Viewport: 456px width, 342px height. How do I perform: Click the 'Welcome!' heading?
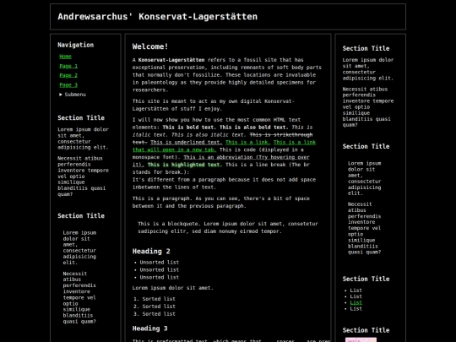(x=150, y=46)
